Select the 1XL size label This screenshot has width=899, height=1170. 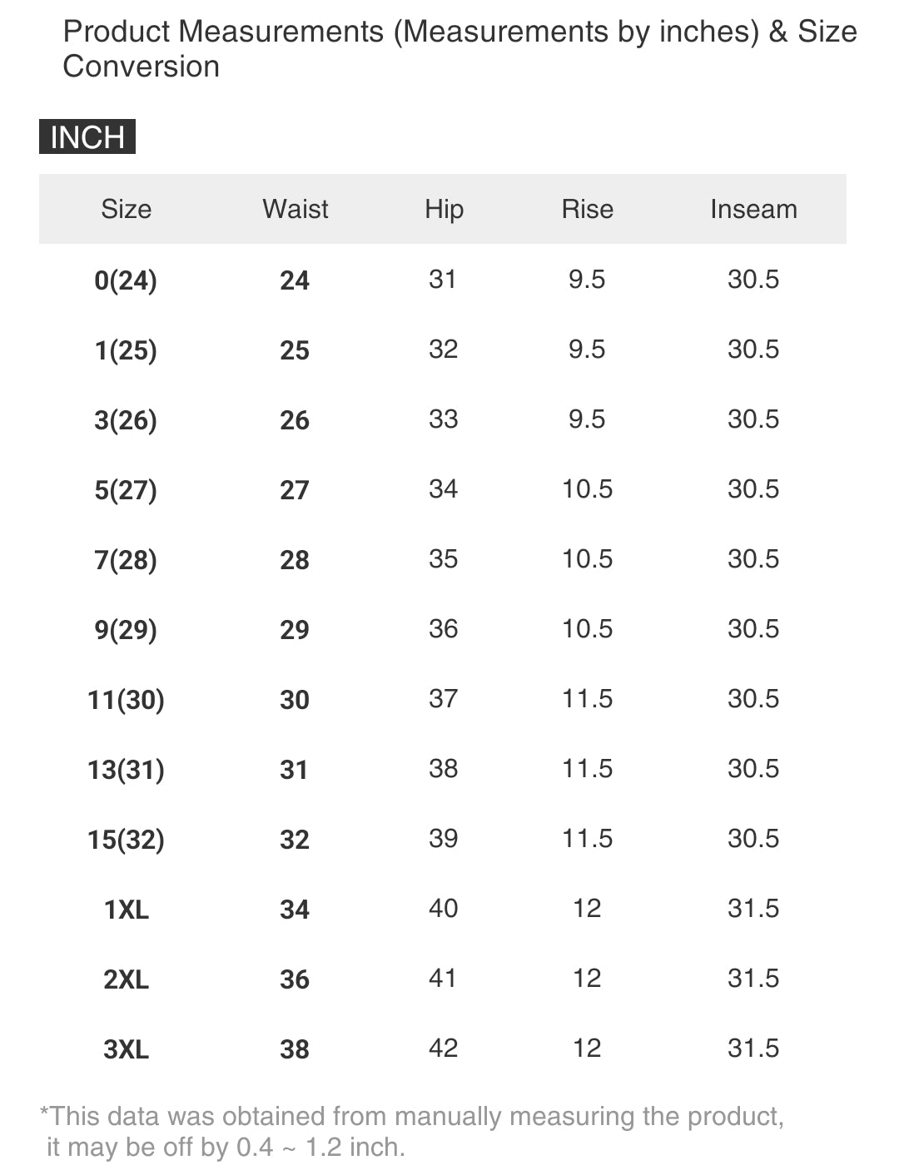(126, 910)
